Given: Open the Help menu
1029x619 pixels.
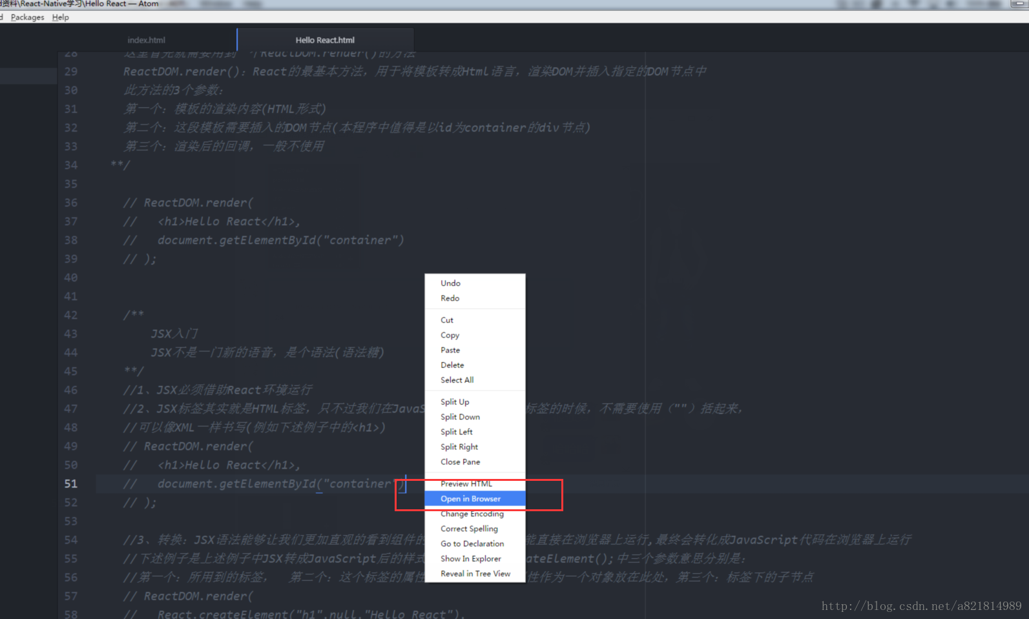Looking at the screenshot, I should point(61,17).
